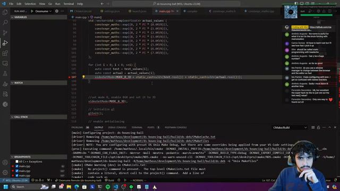Viewport: 340px width, 191px height.
Task: Click the lightbulb code action on line 107
Action: tap(83, 77)
